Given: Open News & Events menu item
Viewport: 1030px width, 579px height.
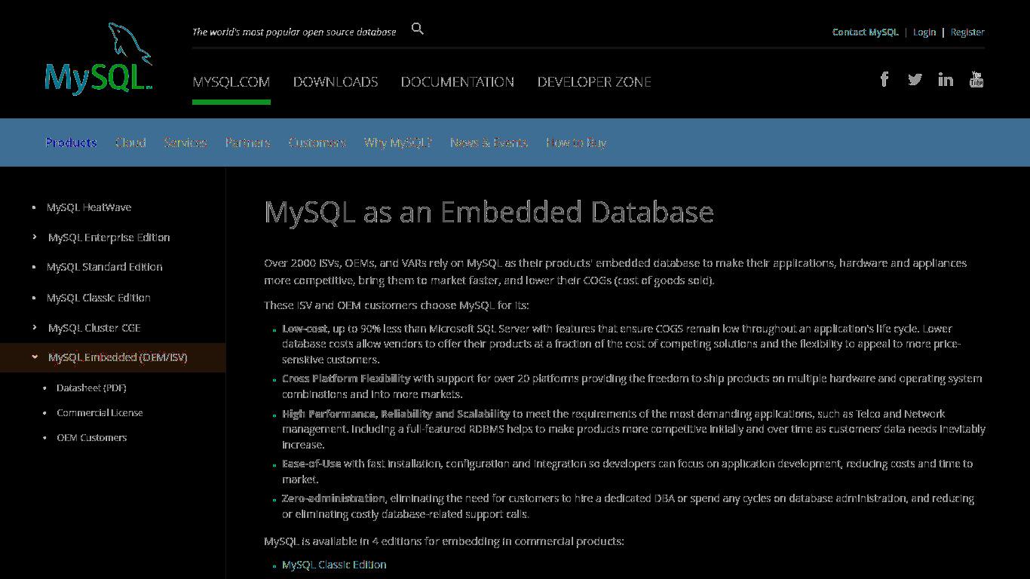Looking at the screenshot, I should 489,142.
